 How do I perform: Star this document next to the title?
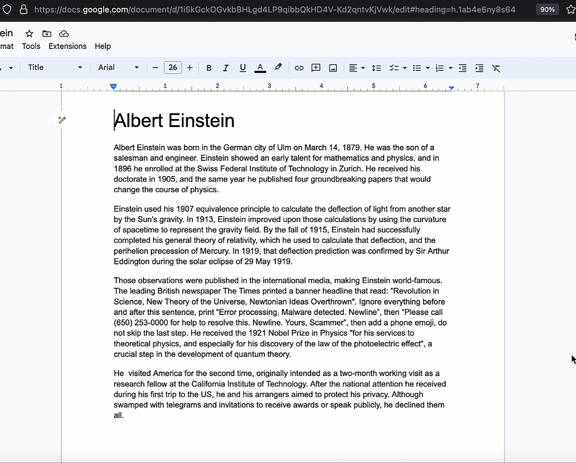point(29,34)
